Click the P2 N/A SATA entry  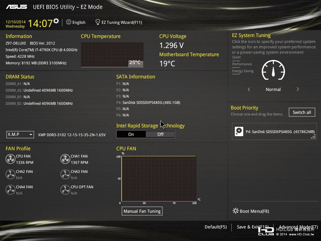pos(123,90)
